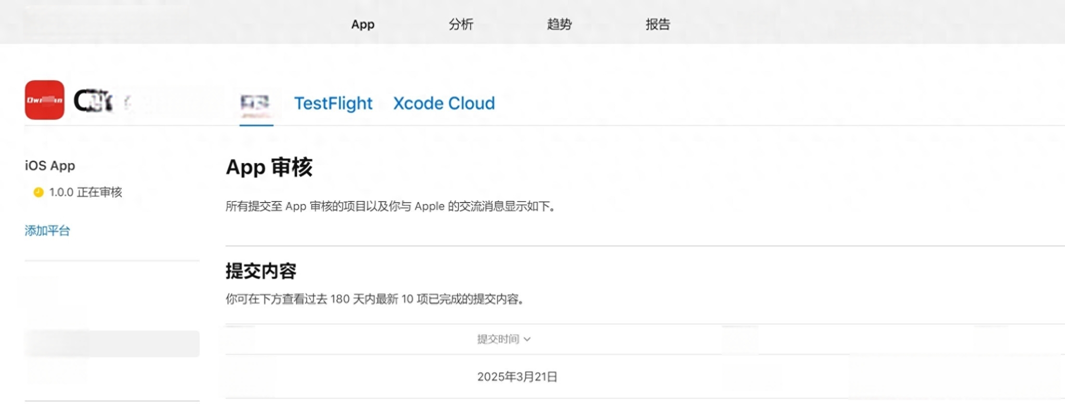
Task: Click the yellow review status dot
Action: click(x=38, y=193)
